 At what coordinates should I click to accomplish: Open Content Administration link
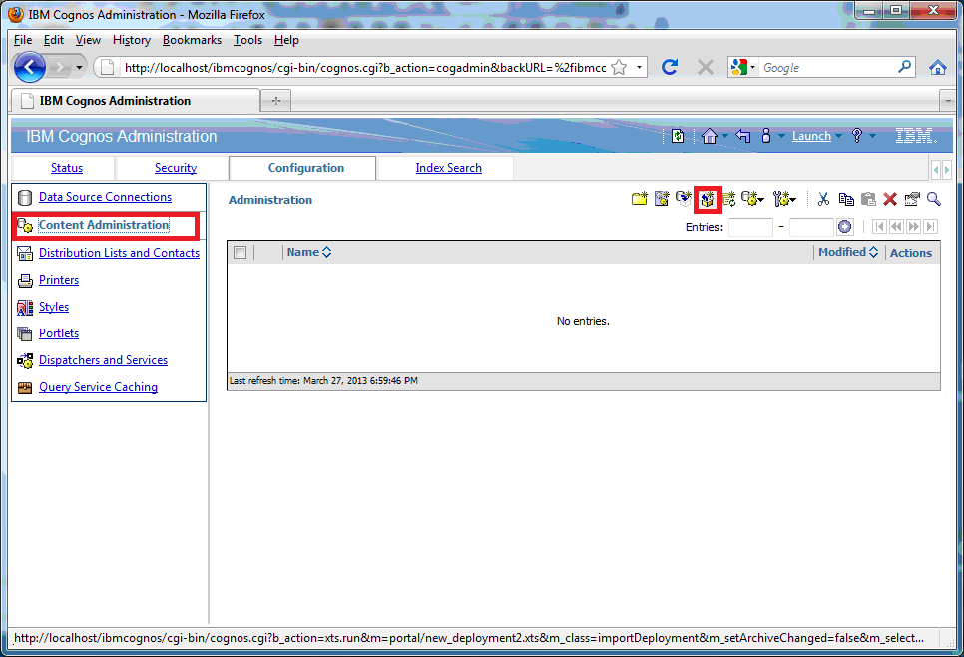coord(104,225)
